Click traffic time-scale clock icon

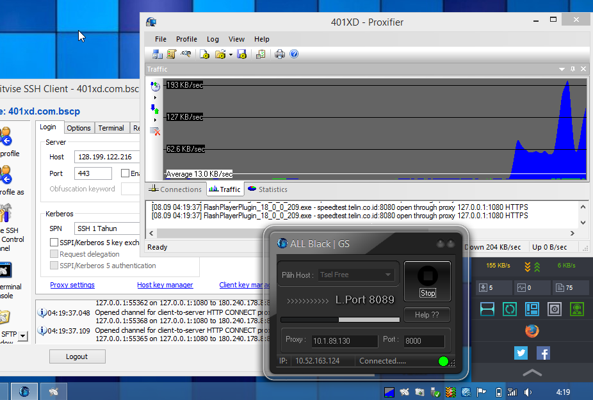click(x=155, y=86)
